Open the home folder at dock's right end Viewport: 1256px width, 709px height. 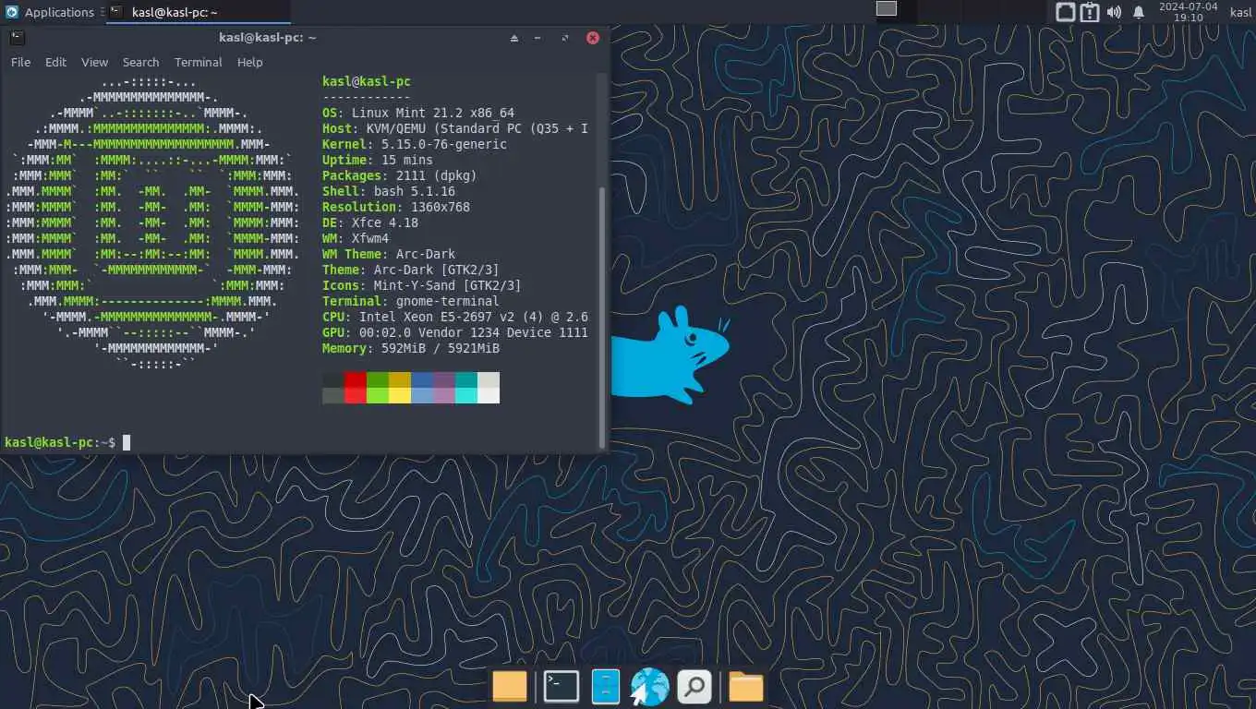pos(745,687)
